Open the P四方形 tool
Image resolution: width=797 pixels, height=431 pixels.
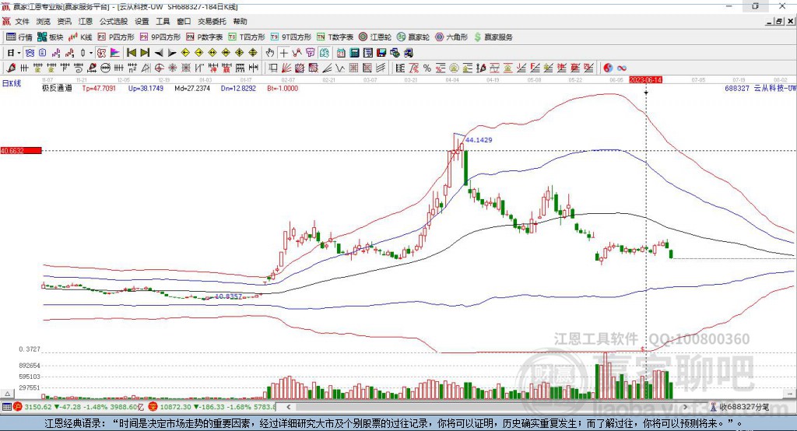[116, 37]
